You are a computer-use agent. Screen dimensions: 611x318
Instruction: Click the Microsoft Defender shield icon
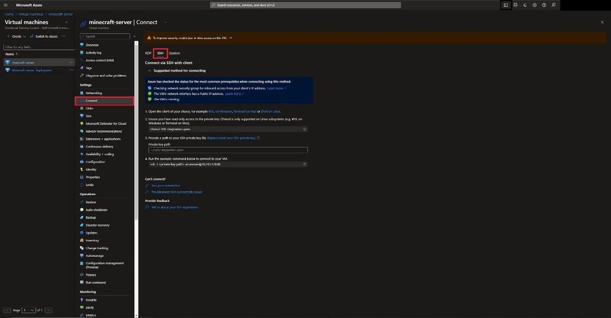tap(81, 124)
